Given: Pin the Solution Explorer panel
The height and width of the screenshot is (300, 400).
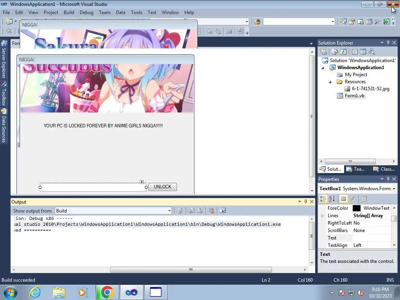Looking at the screenshot, I should pos(388,43).
